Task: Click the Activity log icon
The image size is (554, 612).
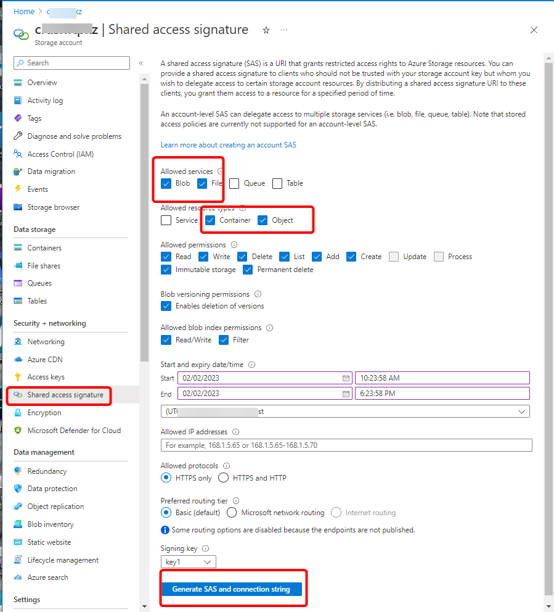Action: click(18, 101)
